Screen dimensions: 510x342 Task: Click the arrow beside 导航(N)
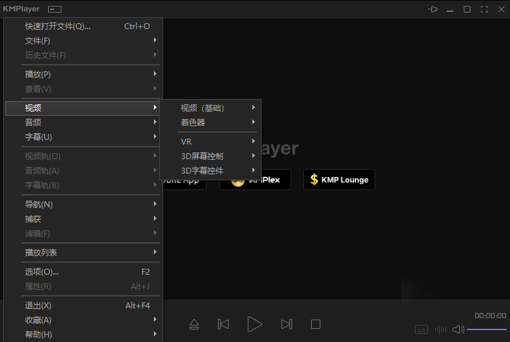[155, 204]
